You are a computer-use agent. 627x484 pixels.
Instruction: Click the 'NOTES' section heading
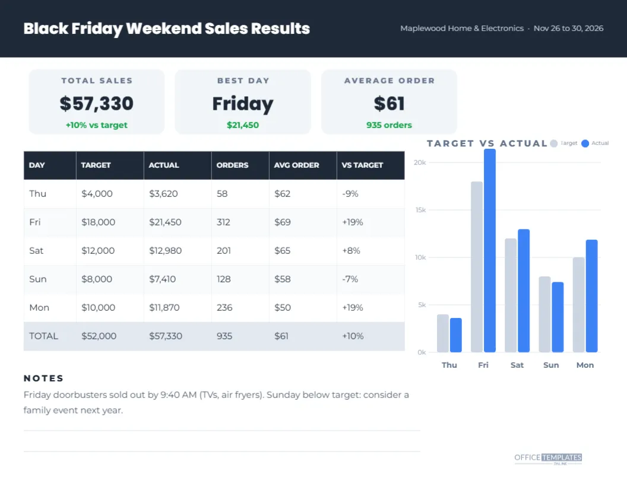[x=43, y=378]
